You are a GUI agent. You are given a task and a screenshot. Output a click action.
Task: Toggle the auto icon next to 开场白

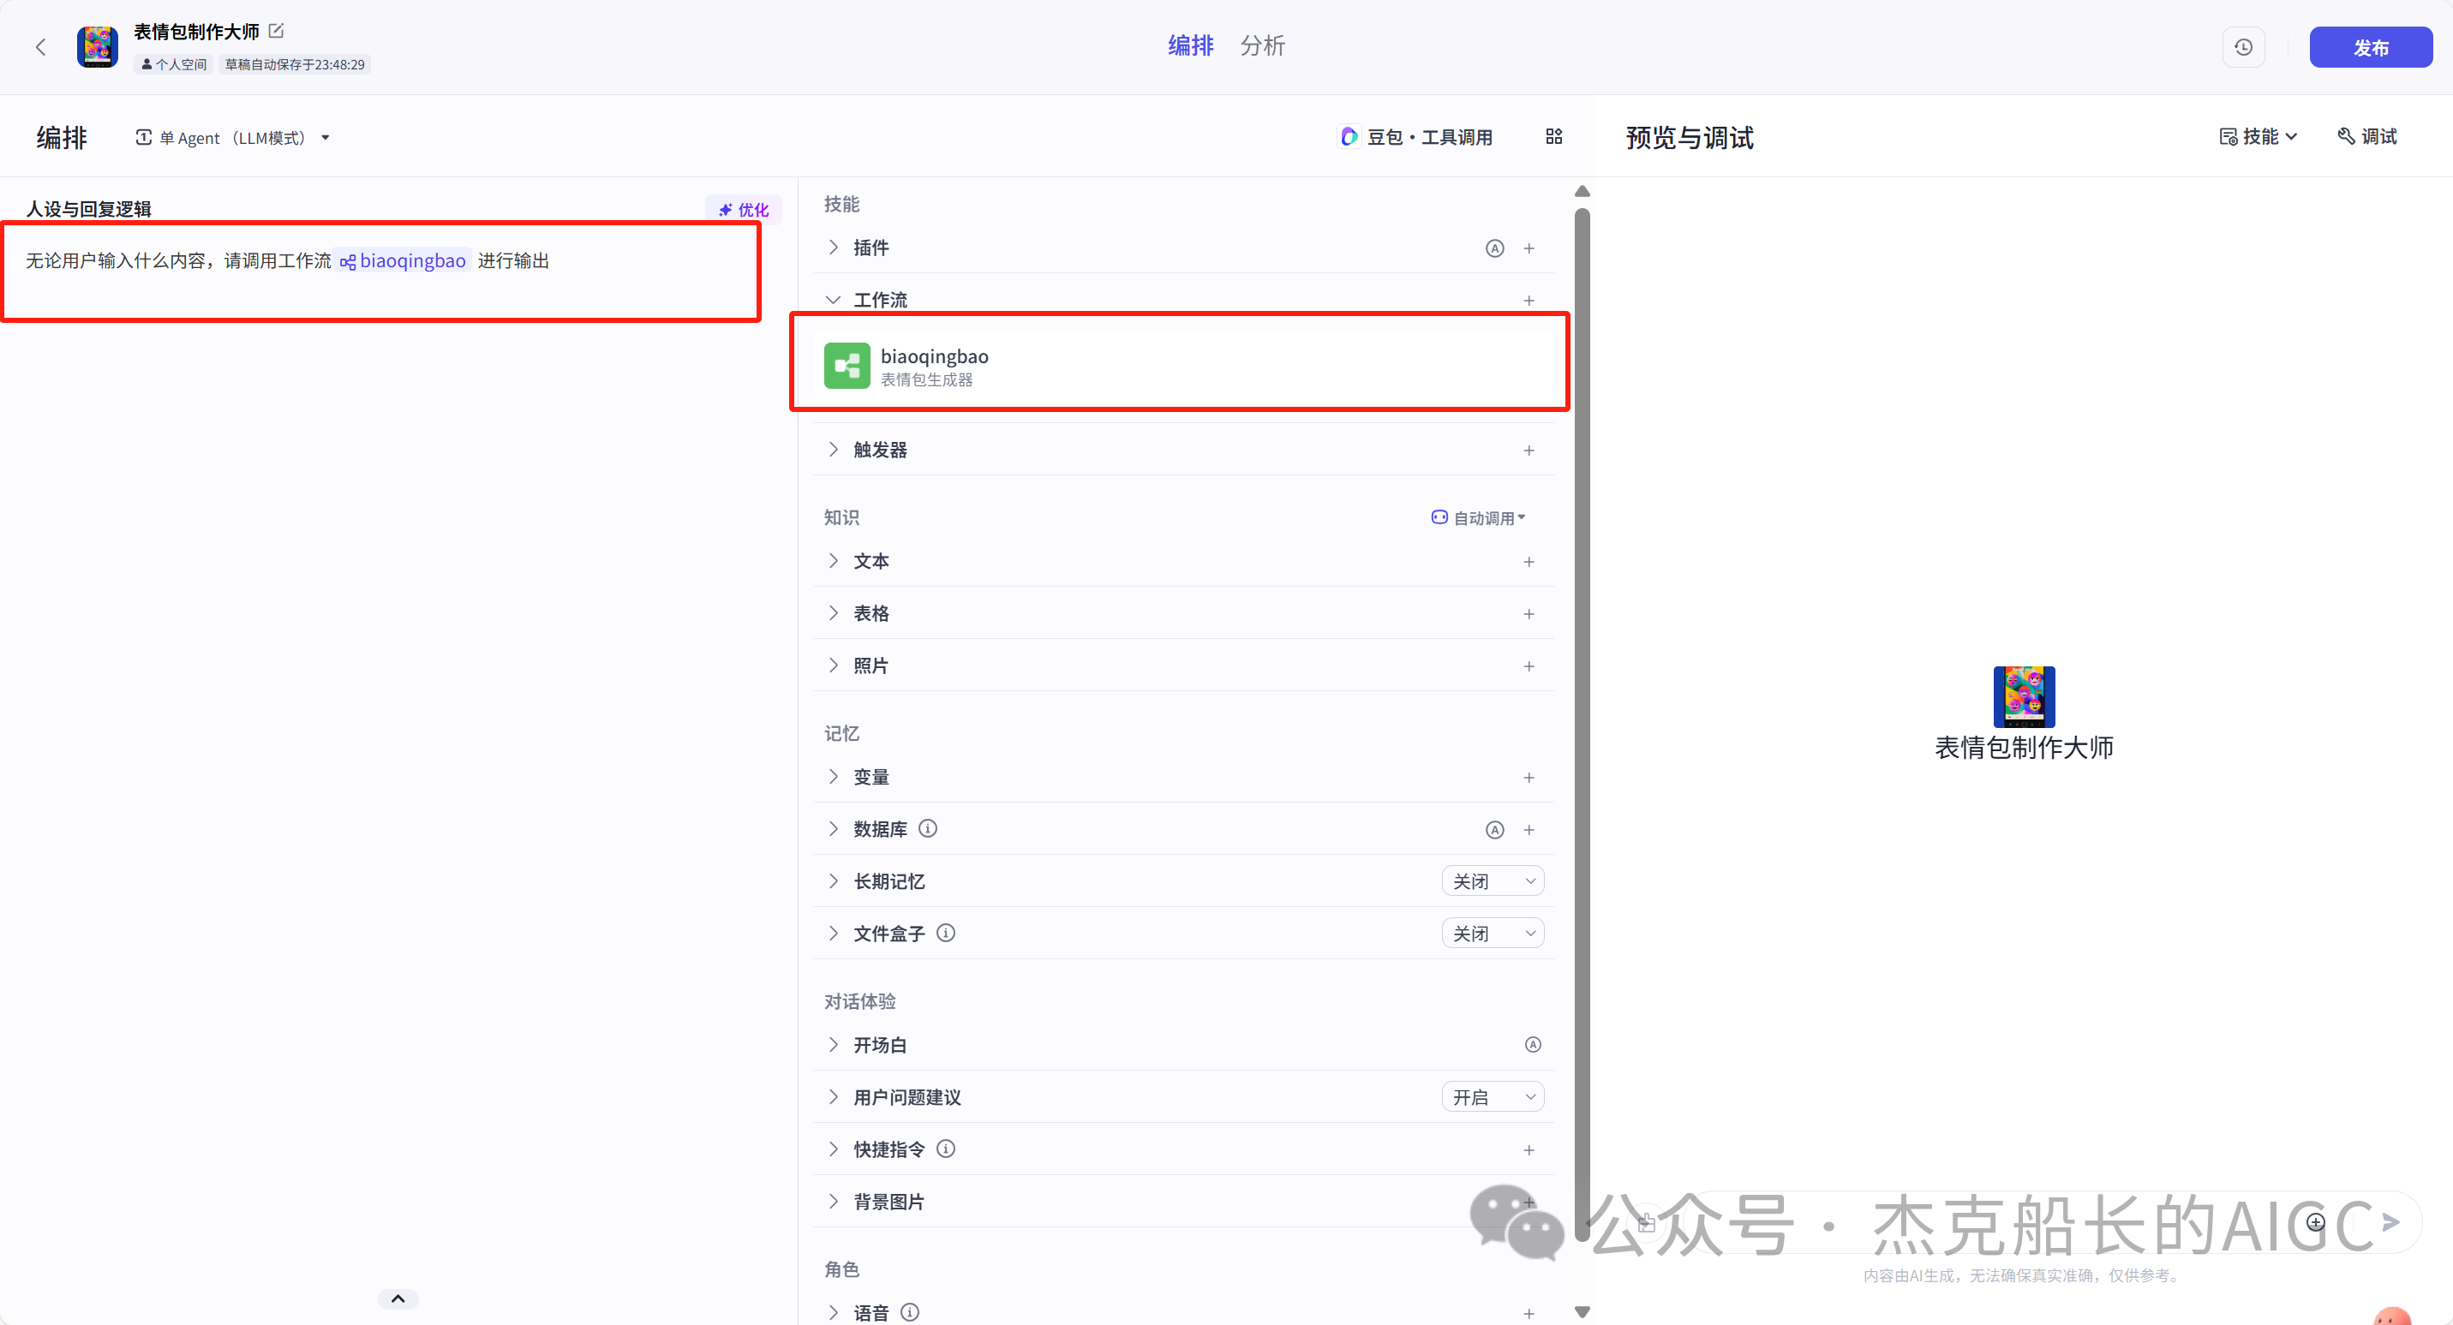(x=1532, y=1044)
